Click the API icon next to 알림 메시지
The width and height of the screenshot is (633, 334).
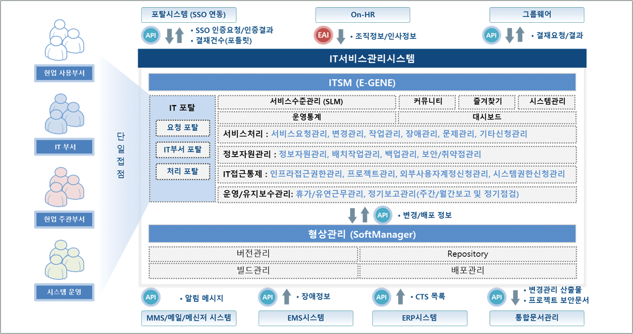coord(150,297)
